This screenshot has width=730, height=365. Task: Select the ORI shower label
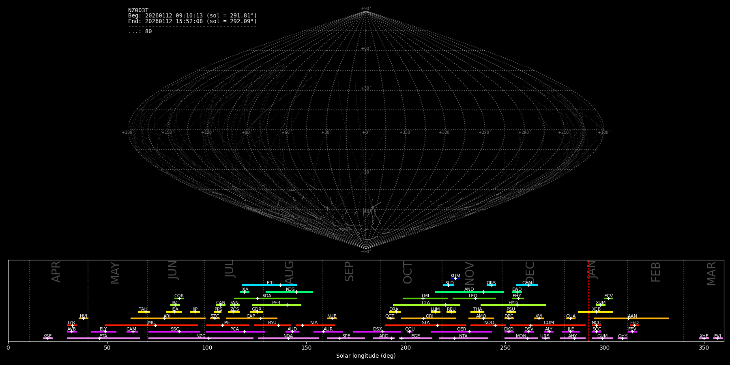click(x=429, y=316)
